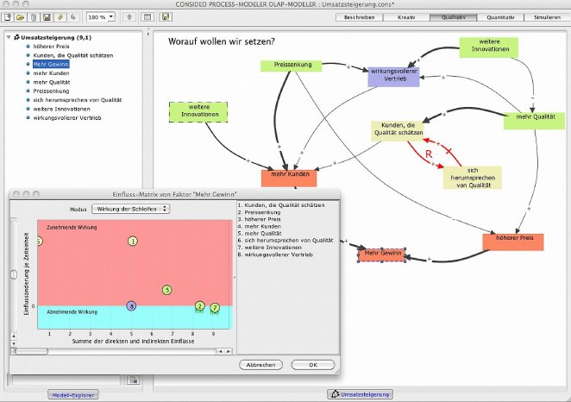Switch to the Beschreiben tab
Viewport: 571px width, 402px height.
(359, 17)
